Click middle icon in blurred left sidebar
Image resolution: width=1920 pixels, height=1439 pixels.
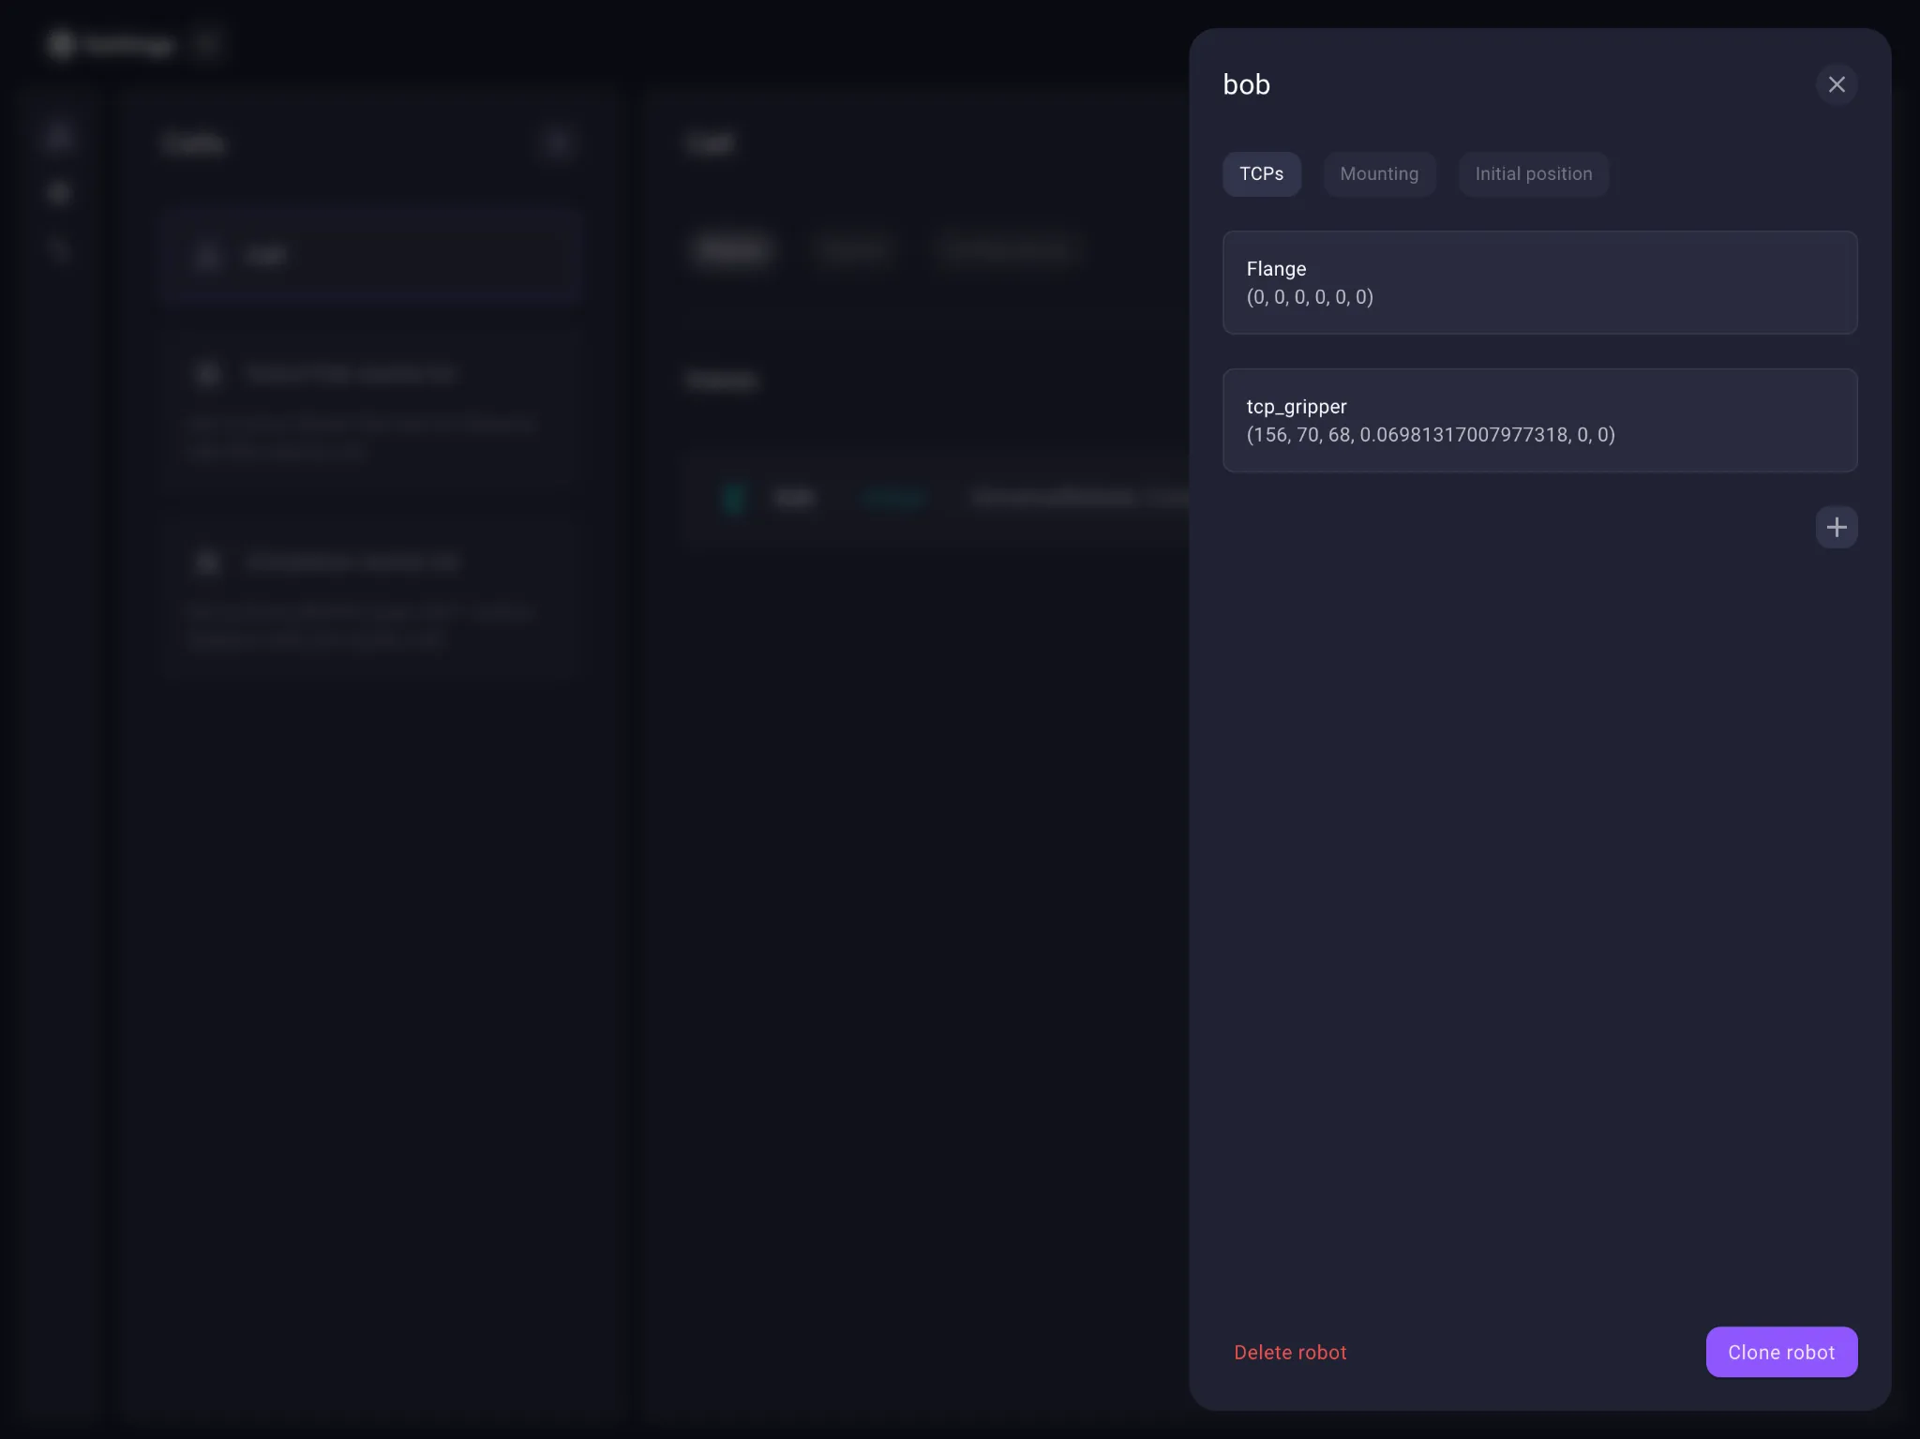pos(59,193)
